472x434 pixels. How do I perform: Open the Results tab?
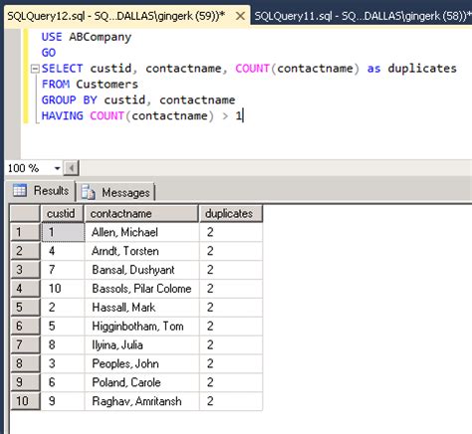point(41,191)
